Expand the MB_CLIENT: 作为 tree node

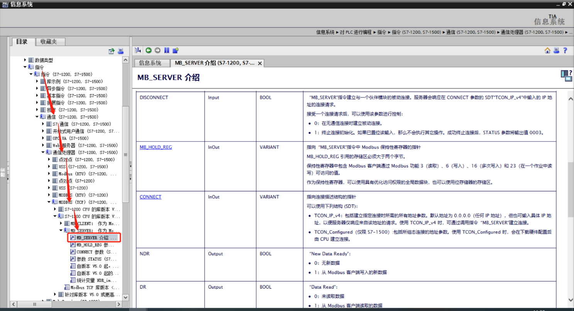(61, 223)
